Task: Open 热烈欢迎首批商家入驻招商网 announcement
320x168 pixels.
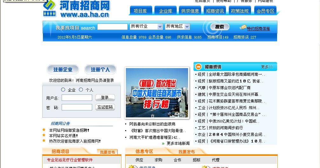Action: click(75, 141)
